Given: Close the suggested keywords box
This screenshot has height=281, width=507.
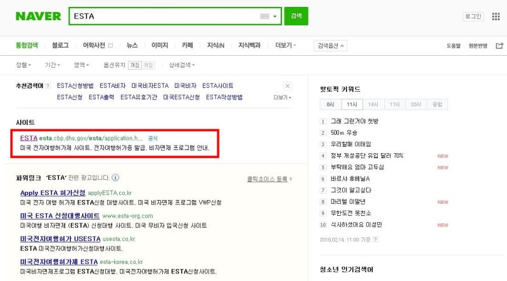Looking at the screenshot, I should pyautogui.click(x=287, y=86).
